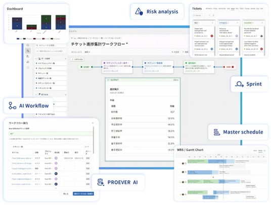Click the PROEVER AI robot icon

click(101, 182)
